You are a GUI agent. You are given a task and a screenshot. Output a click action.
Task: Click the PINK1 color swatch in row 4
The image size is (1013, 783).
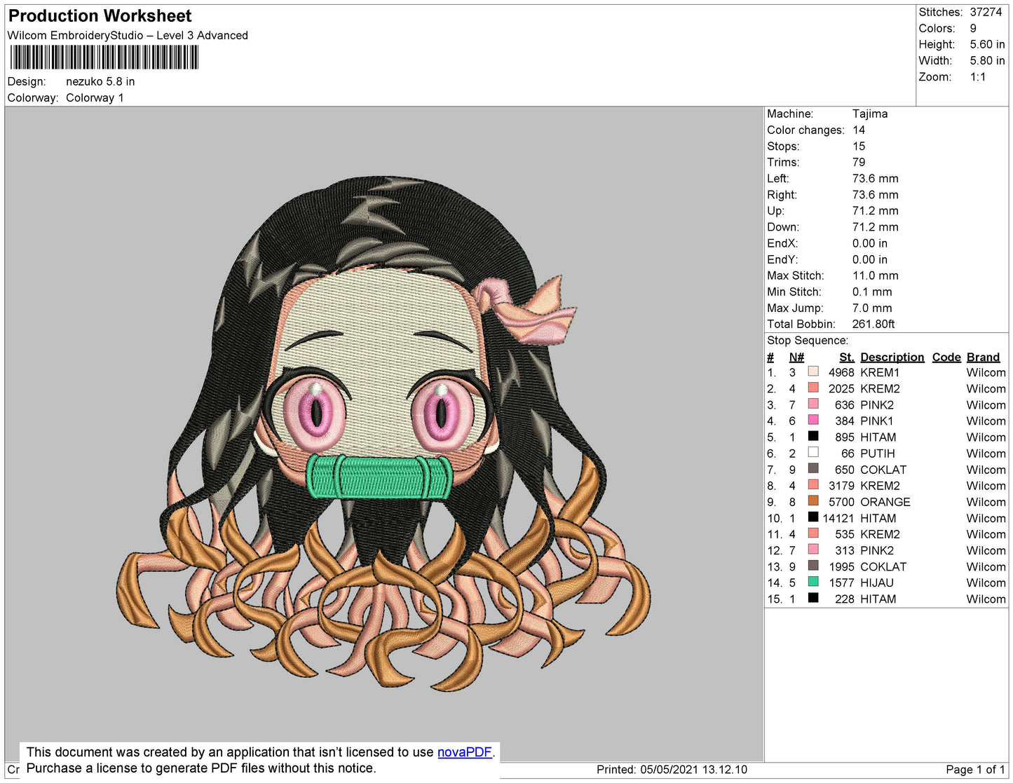click(x=813, y=420)
